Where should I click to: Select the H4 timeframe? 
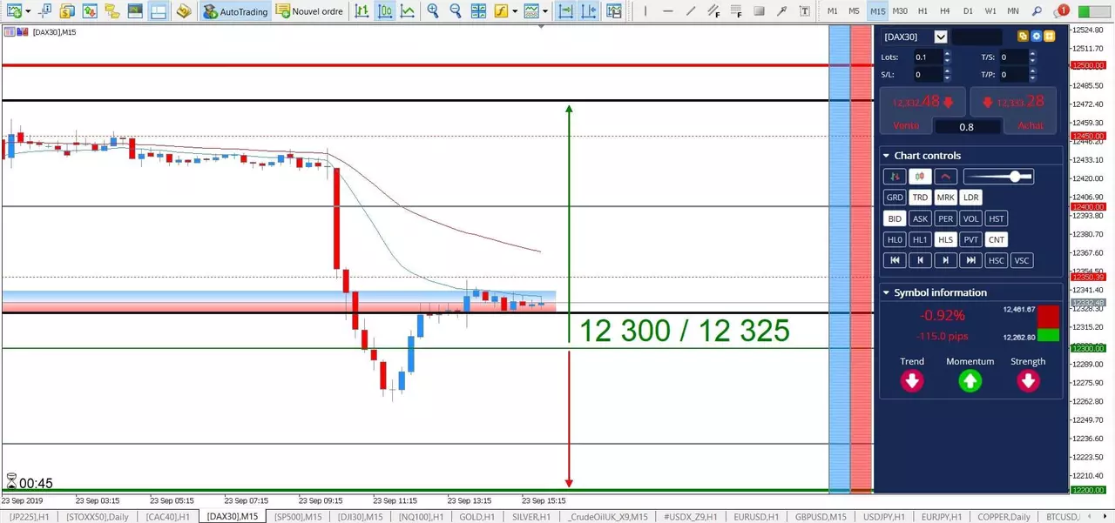945,11
